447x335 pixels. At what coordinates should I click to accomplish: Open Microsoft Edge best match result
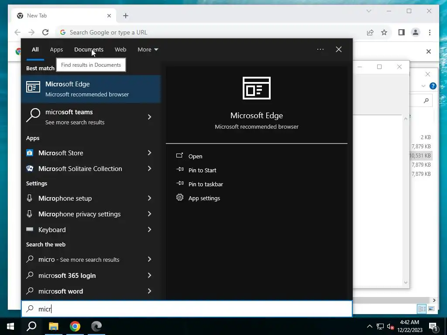click(91, 89)
